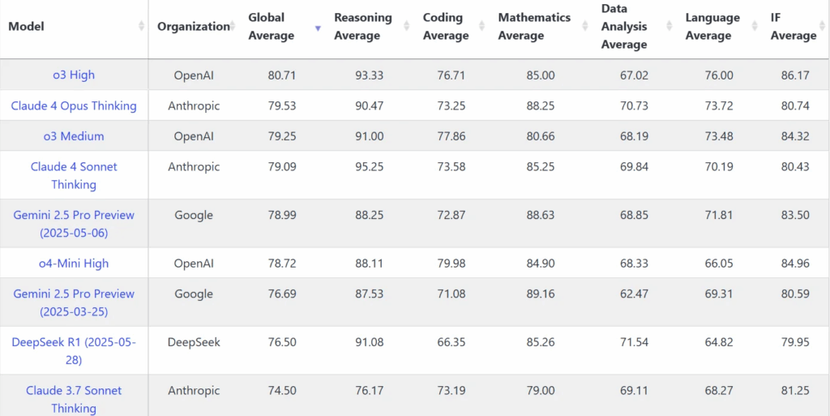The width and height of the screenshot is (830, 416).
Task: Click Data Analysis Average sort arrows
Action: tap(669, 26)
